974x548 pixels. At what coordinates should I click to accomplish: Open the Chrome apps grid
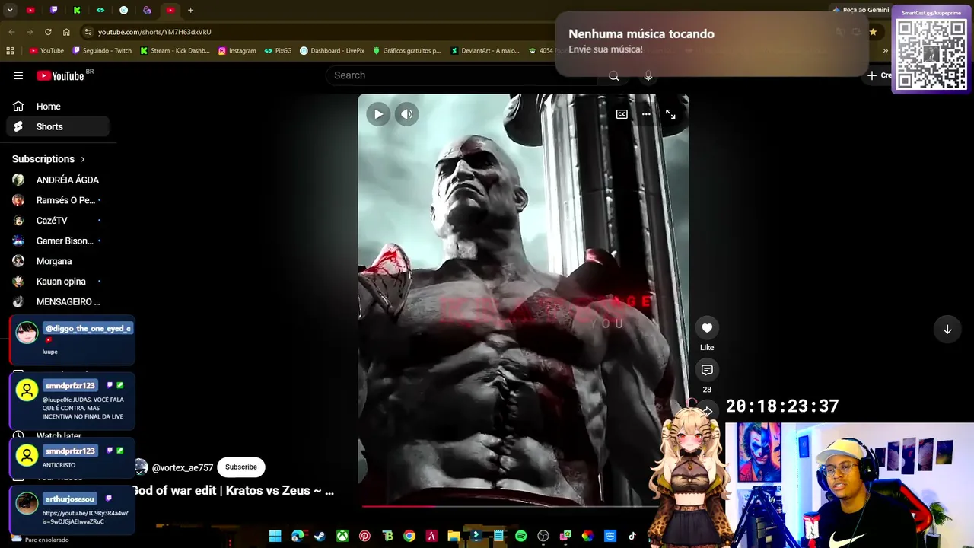click(x=10, y=51)
